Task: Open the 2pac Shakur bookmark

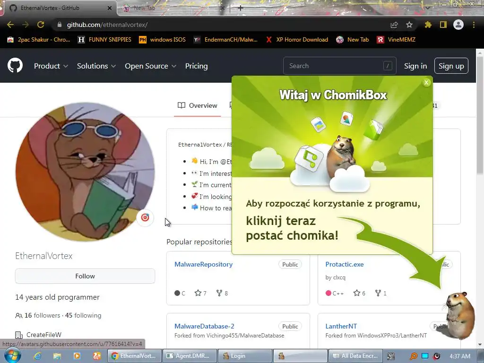Action: [x=39, y=40]
